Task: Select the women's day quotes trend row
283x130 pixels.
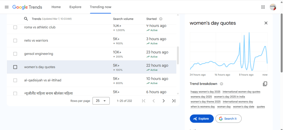Action: [92, 67]
